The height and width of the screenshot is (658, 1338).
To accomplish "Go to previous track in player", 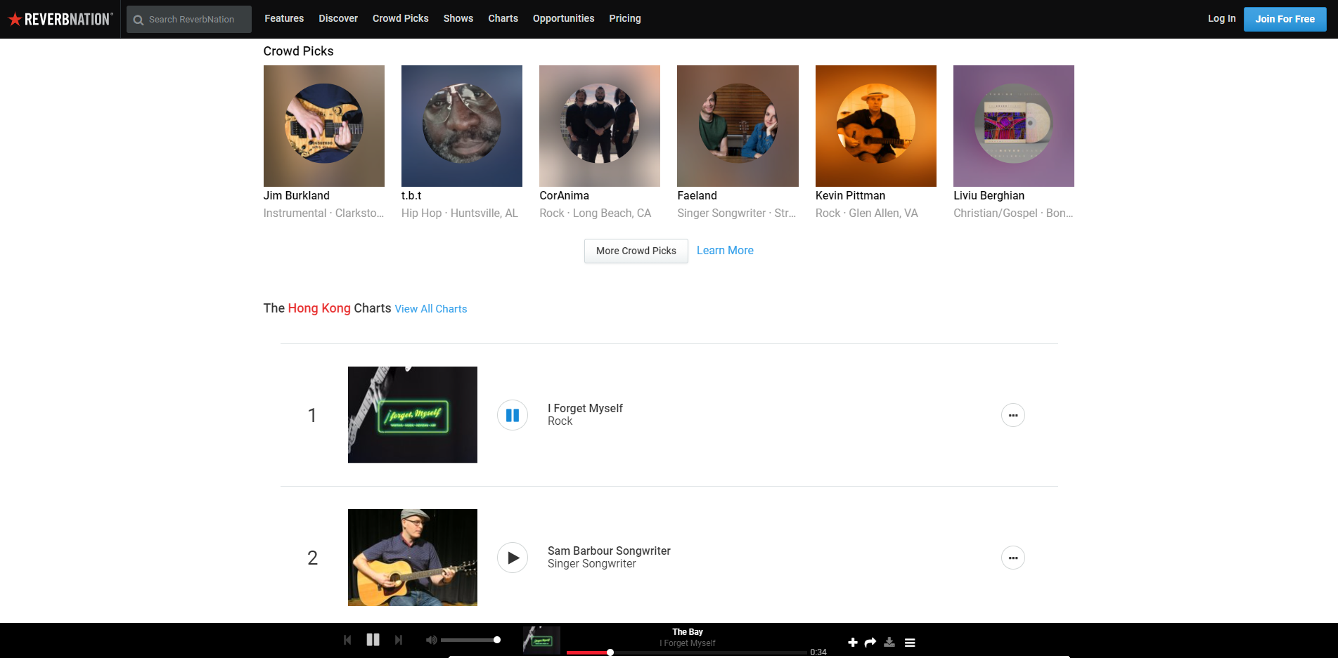I will pos(347,640).
